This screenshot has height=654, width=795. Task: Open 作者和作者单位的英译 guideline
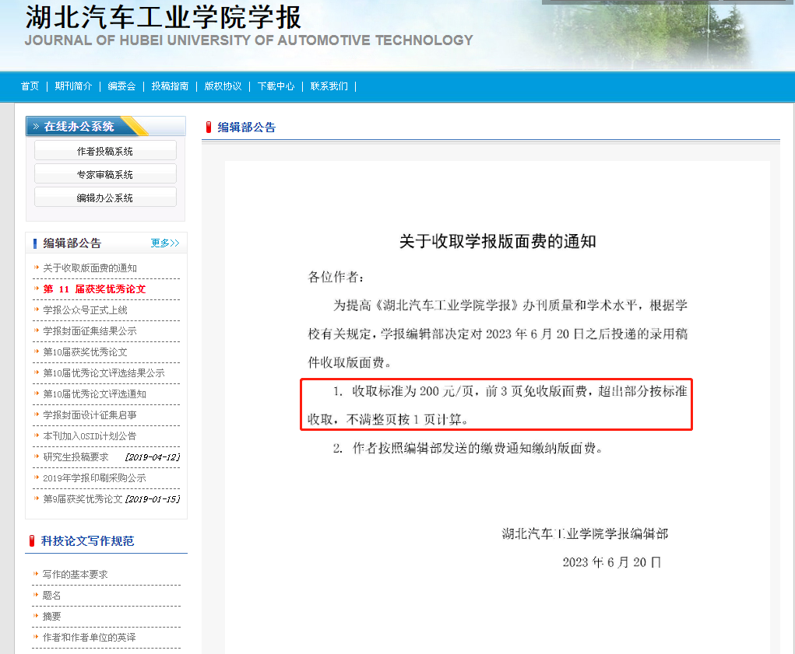click(90, 638)
